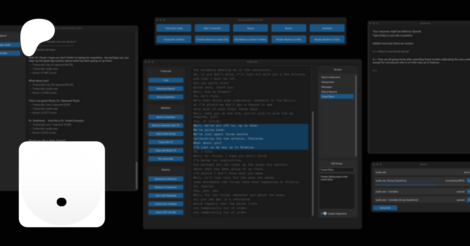Click the group name field containing Travel Plans
Screen dimensions: 470x246
click(x=337, y=170)
